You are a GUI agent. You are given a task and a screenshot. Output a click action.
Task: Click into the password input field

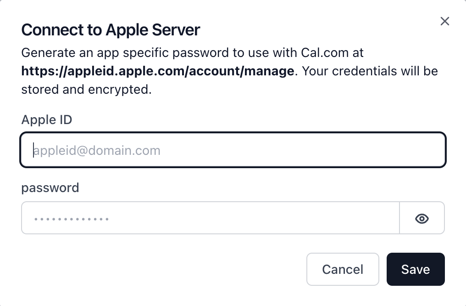(211, 218)
